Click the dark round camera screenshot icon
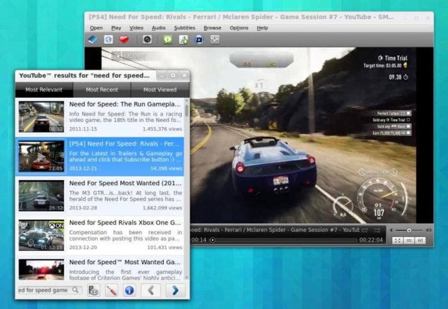The image size is (448, 309). tap(147, 39)
